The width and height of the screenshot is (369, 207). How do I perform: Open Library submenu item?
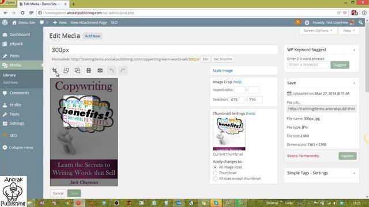pyautogui.click(x=9, y=75)
